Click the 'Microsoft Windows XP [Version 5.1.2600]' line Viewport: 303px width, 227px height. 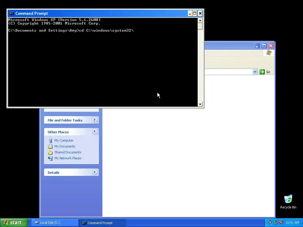click(x=54, y=20)
